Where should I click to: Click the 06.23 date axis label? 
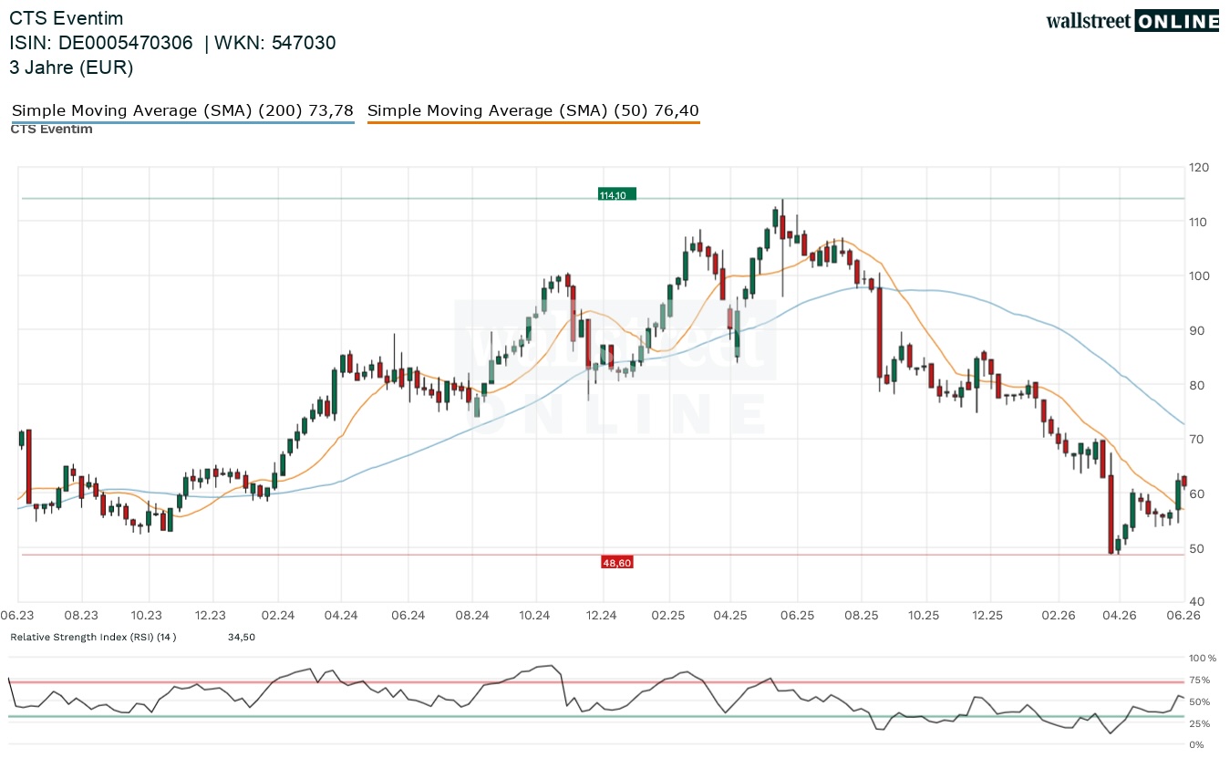tap(17, 616)
